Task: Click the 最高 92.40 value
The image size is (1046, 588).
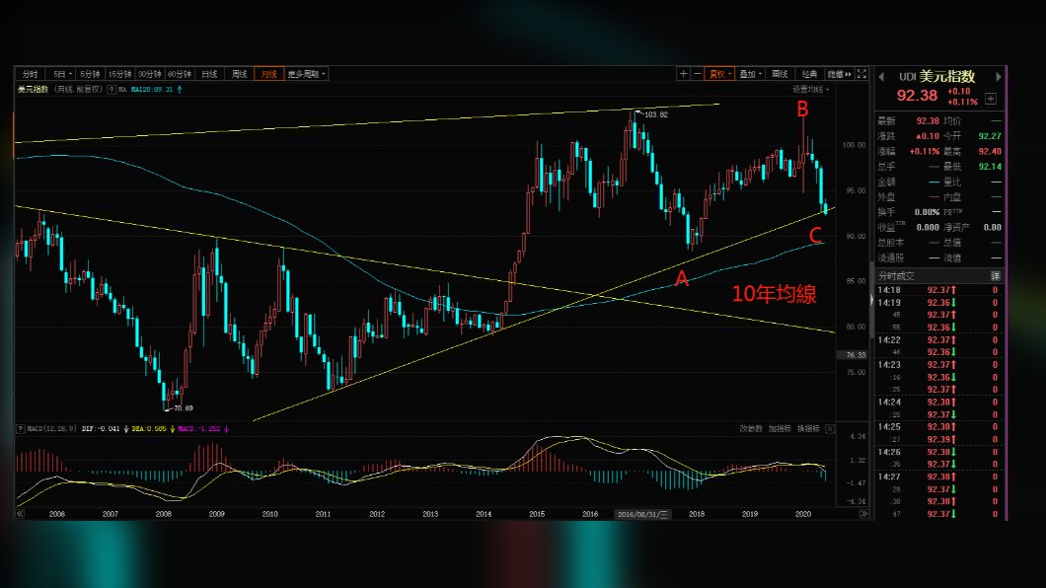Action: click(x=990, y=151)
